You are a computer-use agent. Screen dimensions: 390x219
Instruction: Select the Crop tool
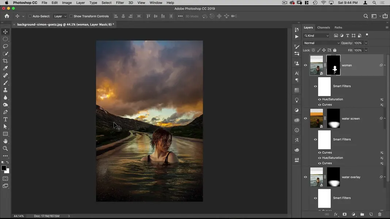click(5, 61)
